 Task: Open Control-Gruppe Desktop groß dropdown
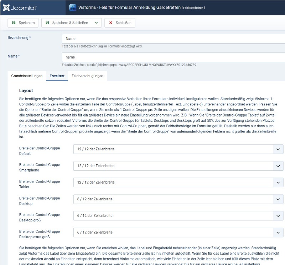pos(178,216)
